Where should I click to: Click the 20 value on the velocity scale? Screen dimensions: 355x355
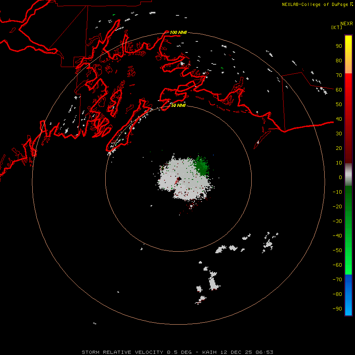(339, 148)
